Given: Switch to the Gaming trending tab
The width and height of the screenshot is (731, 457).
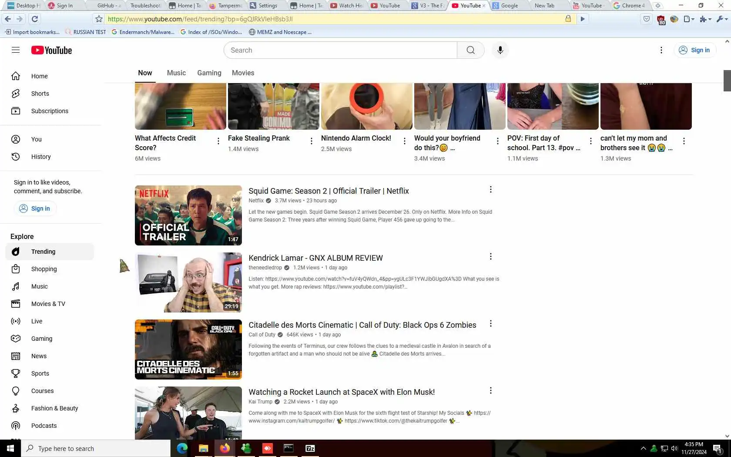Looking at the screenshot, I should click(209, 73).
